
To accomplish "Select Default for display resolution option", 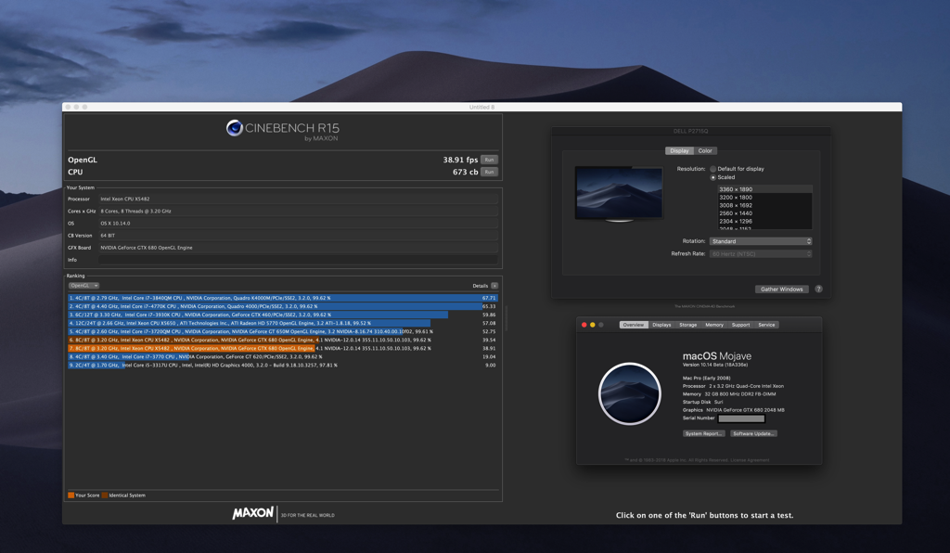I will (x=713, y=169).
